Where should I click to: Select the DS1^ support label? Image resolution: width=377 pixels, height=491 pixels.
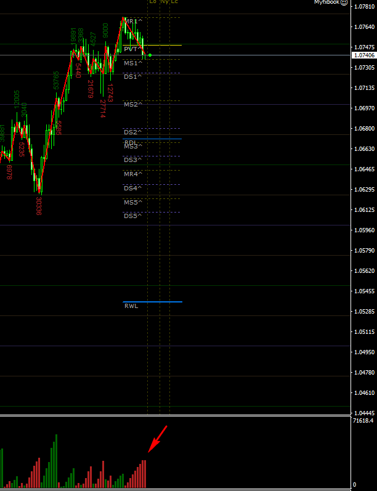point(132,77)
